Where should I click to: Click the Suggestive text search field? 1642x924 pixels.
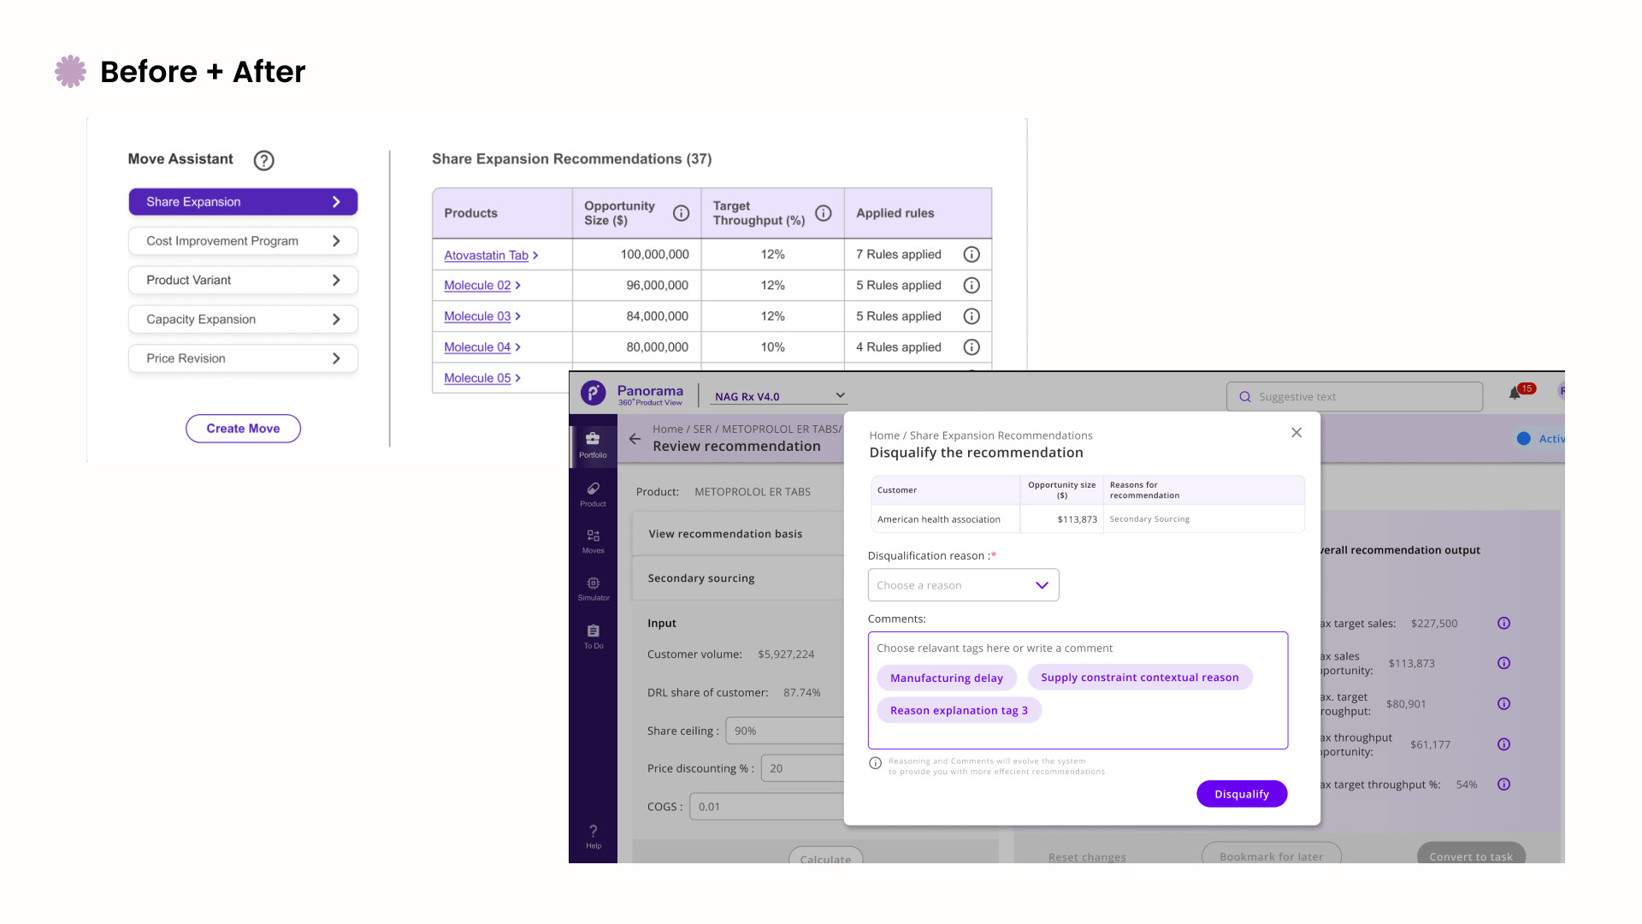[1354, 397]
